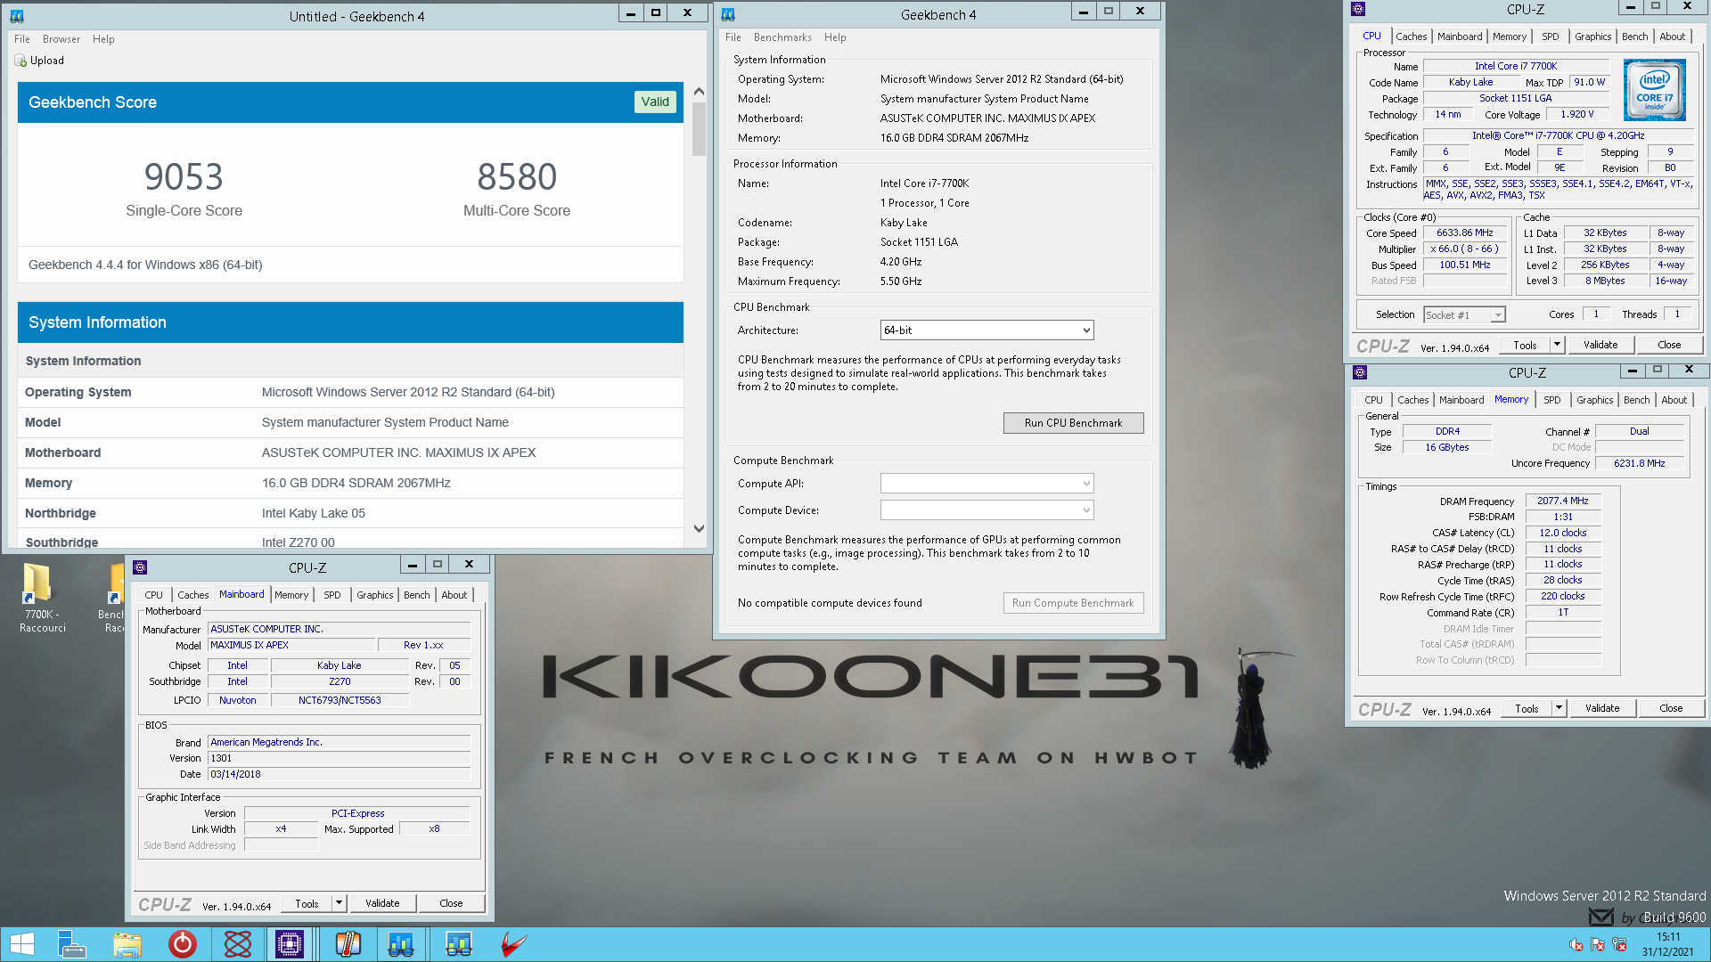This screenshot has width=1711, height=962.
Task: Click DRAM Frequency value 2077.4 MHz
Action: 1563,501
